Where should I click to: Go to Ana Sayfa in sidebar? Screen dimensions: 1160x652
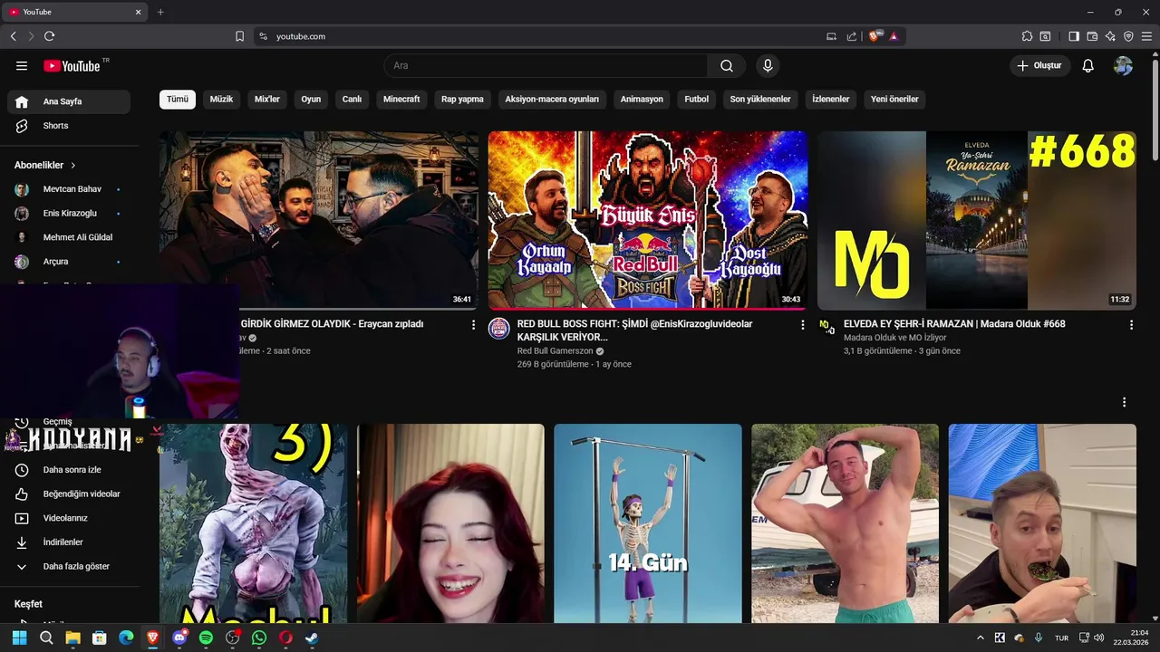69,101
